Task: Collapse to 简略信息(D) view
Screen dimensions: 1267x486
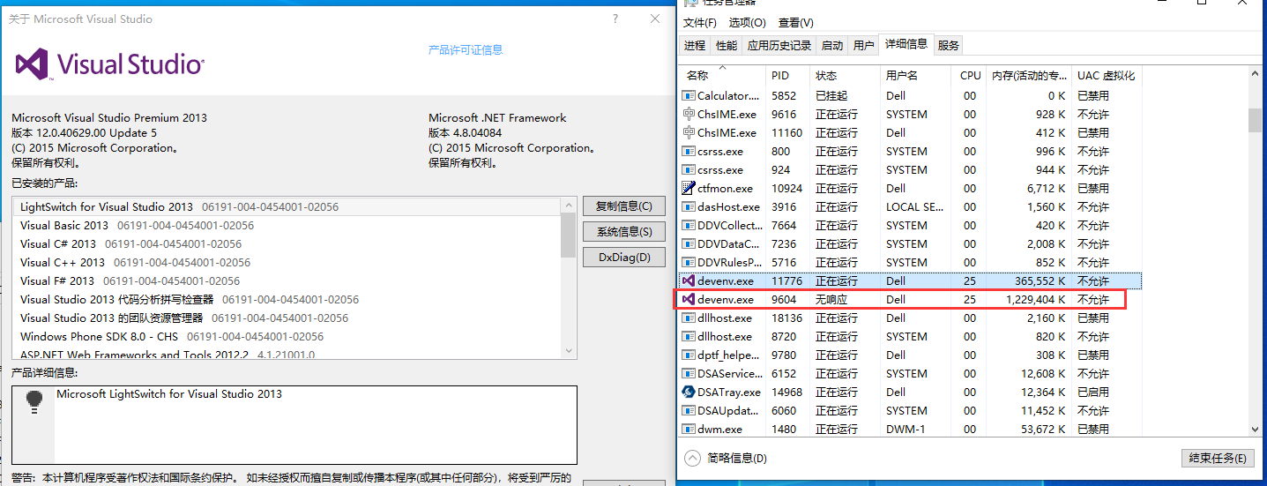Action: [x=727, y=458]
